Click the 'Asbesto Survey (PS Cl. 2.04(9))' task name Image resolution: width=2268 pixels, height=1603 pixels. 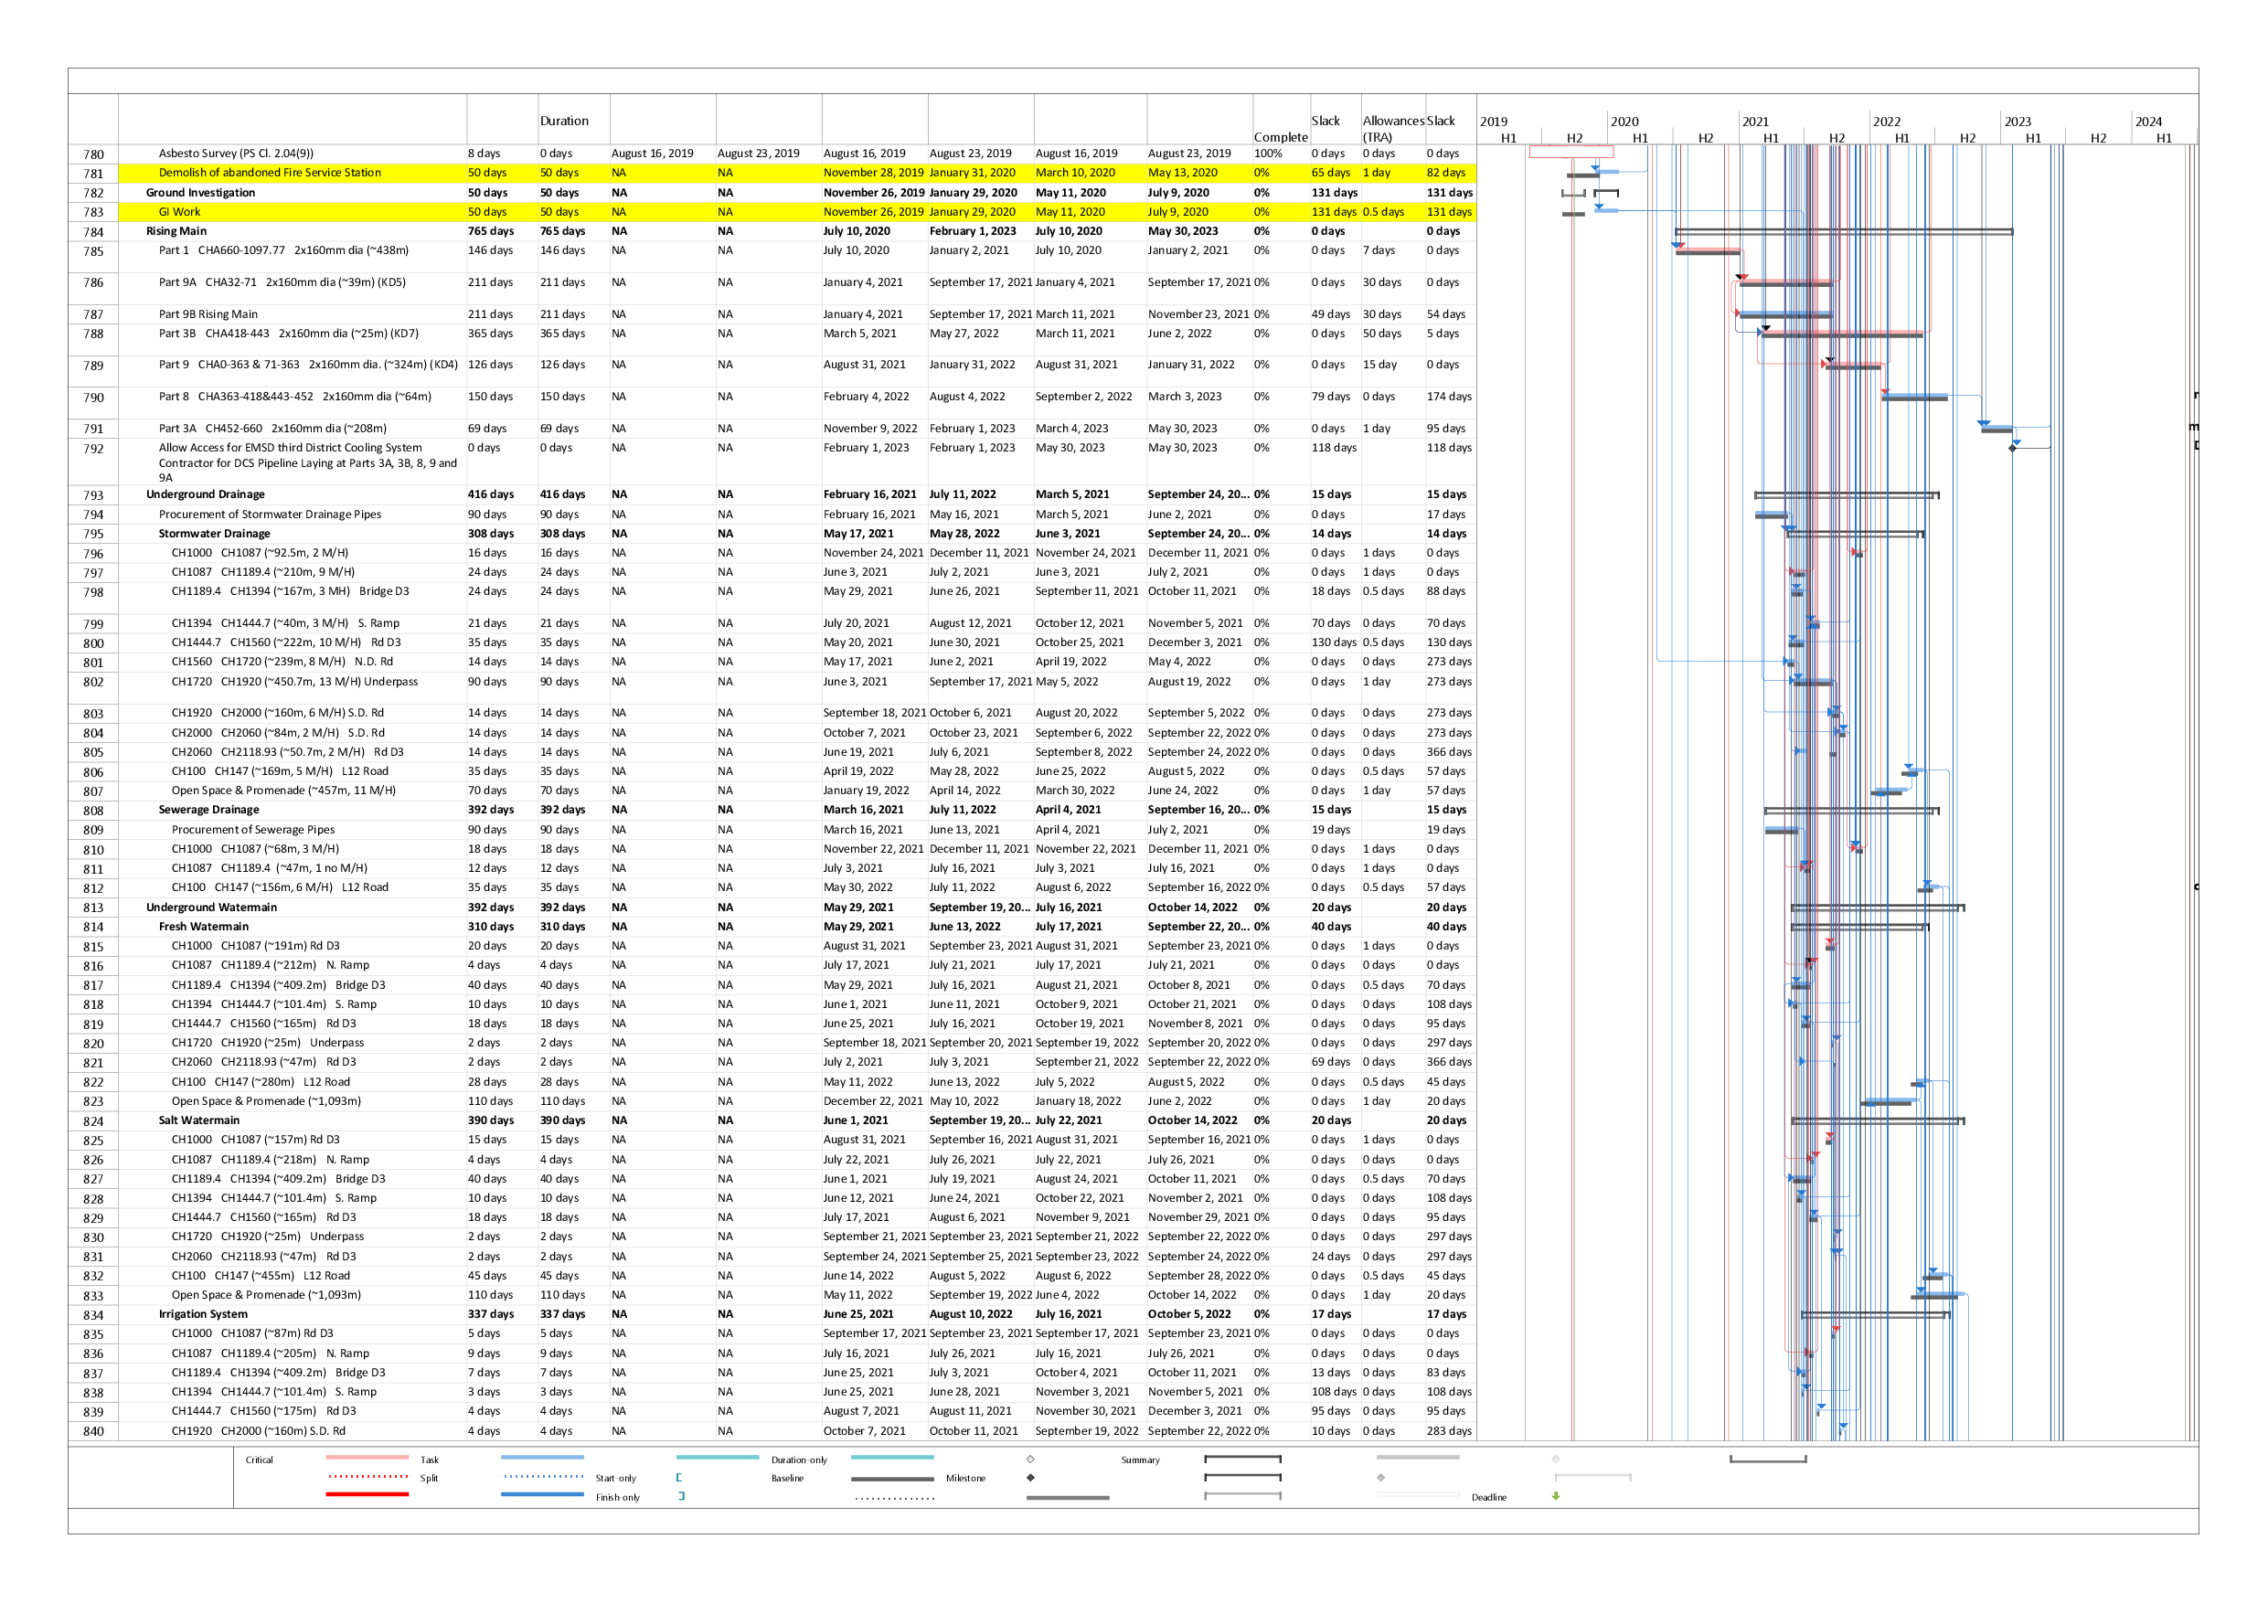[x=236, y=154]
